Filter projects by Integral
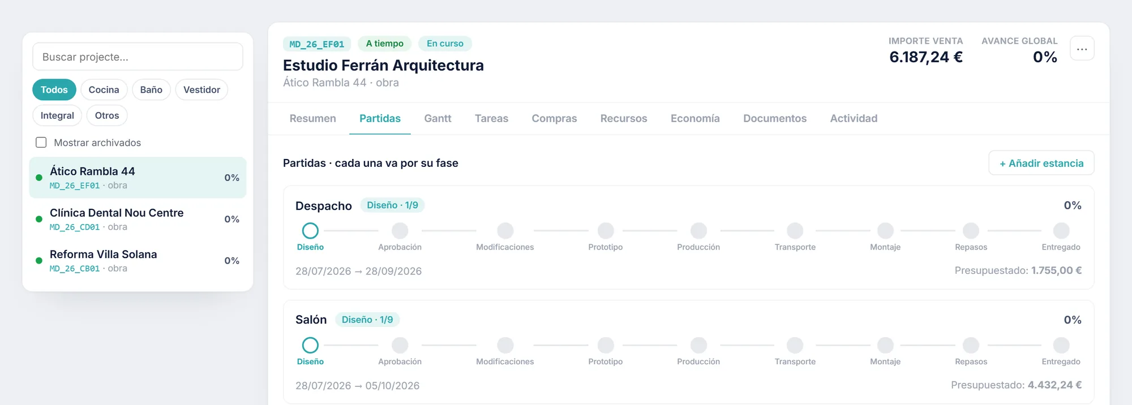The height and width of the screenshot is (405, 1132). [x=57, y=115]
